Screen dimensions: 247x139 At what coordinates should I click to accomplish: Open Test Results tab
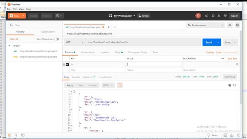coord(105,77)
